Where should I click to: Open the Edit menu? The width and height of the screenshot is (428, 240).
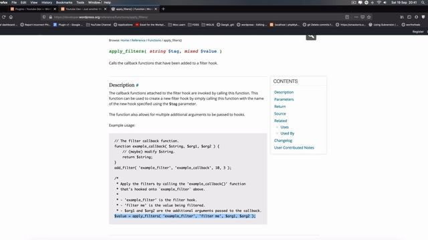[23, 3]
